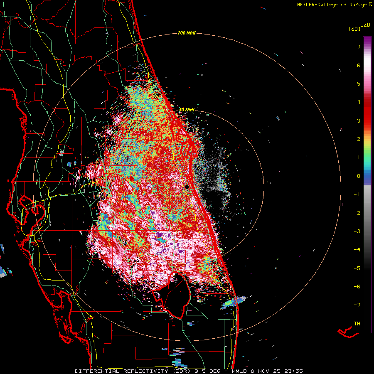
Task: Click the 8 NOV 25 date text
Action: point(266,371)
